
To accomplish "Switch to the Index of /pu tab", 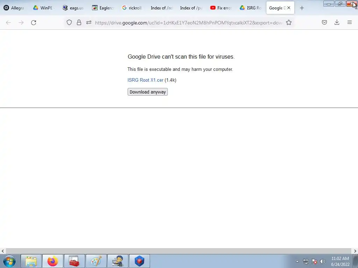I will [x=191, y=8].
